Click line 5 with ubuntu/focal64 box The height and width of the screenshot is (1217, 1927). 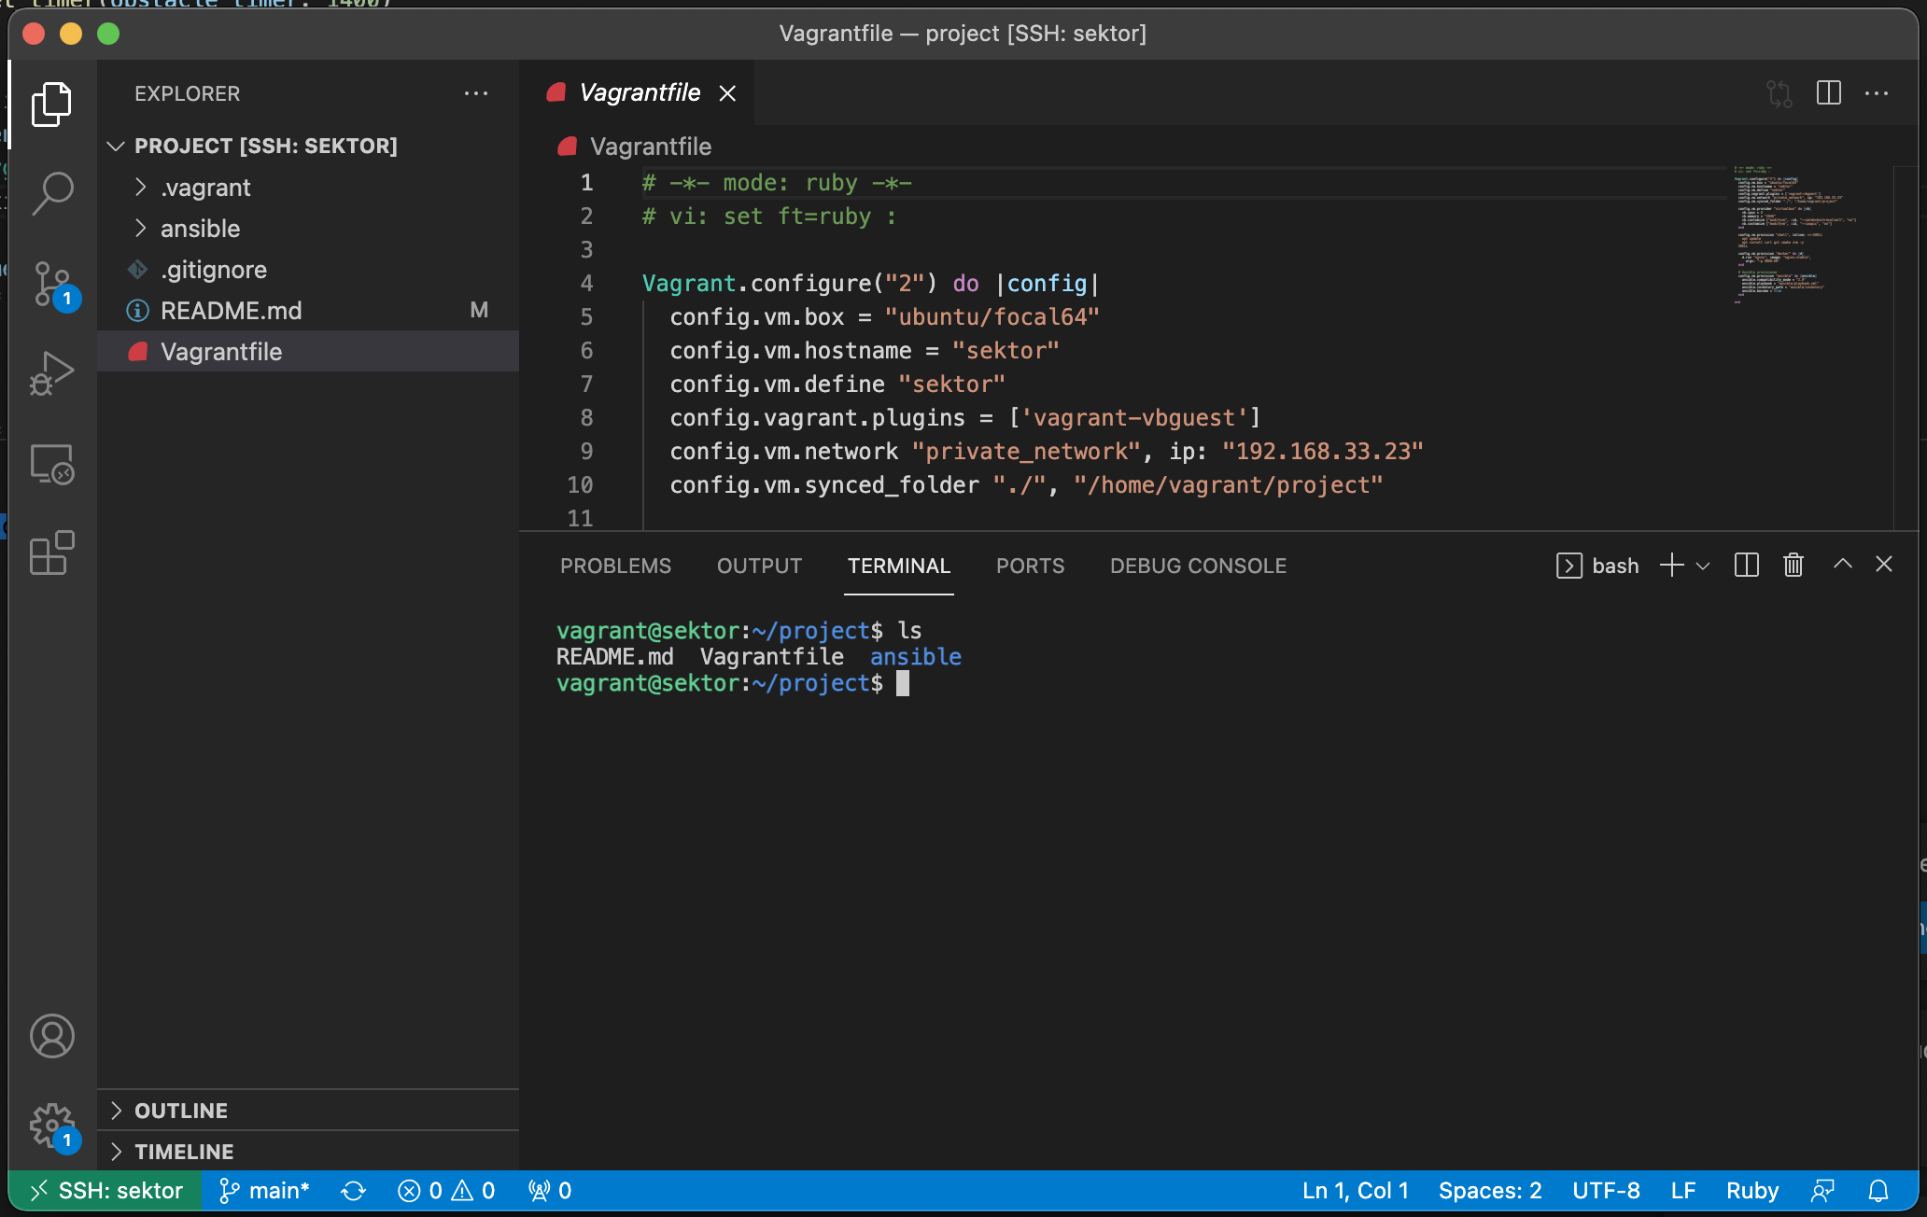[x=883, y=317]
